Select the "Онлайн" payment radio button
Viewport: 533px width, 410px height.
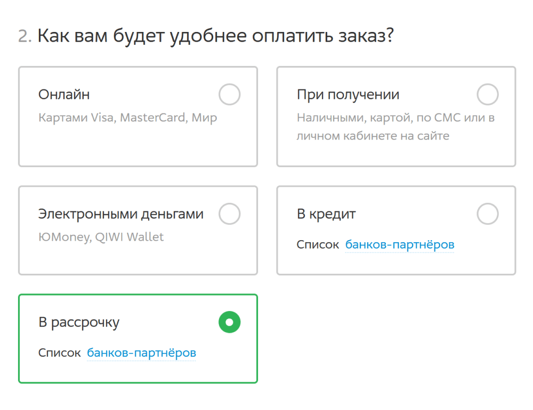tap(229, 95)
